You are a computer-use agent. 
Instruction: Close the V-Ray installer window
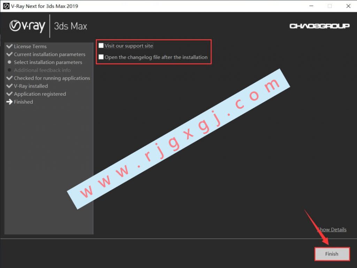(x=348, y=6)
